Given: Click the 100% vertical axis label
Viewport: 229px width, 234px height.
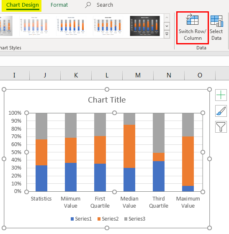Looking at the screenshot, I should 15,113.
